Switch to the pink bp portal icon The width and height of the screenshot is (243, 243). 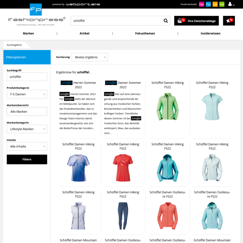[x=201, y=4]
